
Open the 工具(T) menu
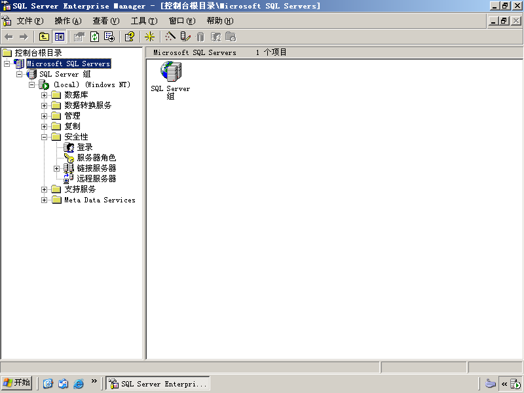pos(144,21)
